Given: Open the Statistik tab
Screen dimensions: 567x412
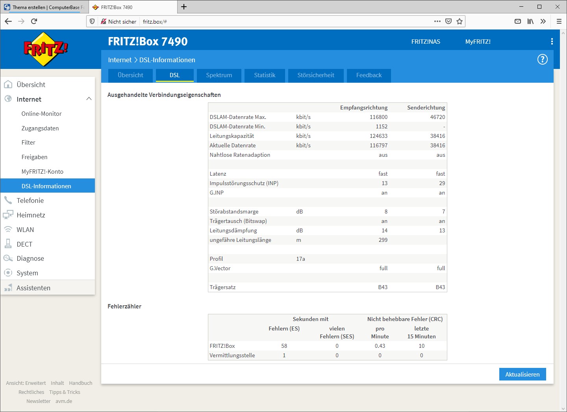Looking at the screenshot, I should click(x=265, y=75).
